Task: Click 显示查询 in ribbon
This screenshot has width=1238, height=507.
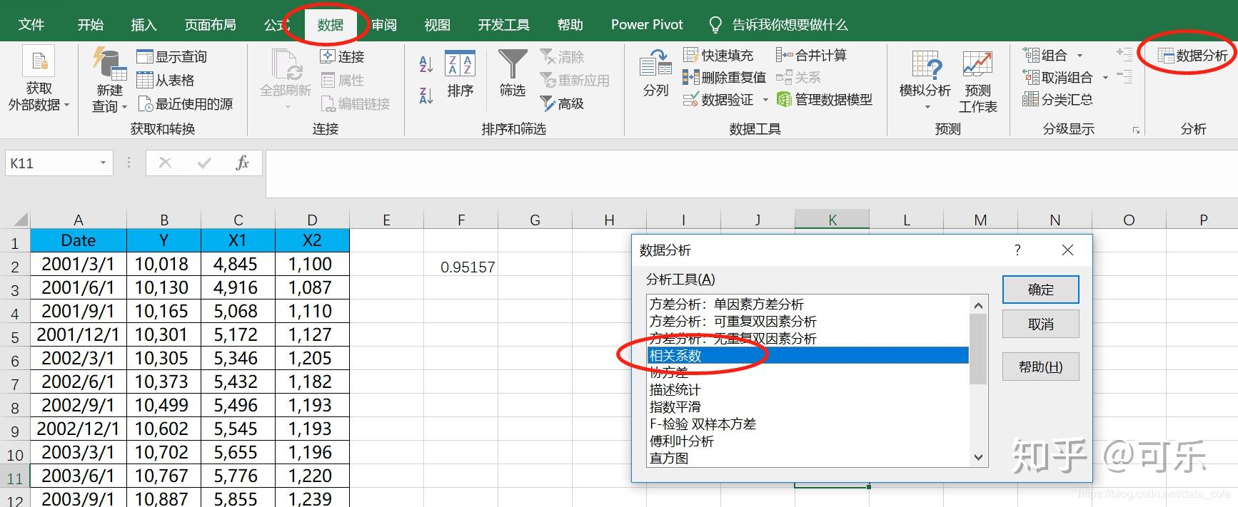Action: click(171, 56)
